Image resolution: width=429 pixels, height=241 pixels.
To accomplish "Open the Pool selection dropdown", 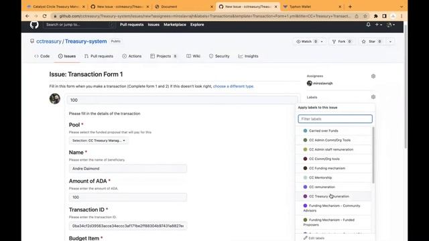I will [99, 141].
